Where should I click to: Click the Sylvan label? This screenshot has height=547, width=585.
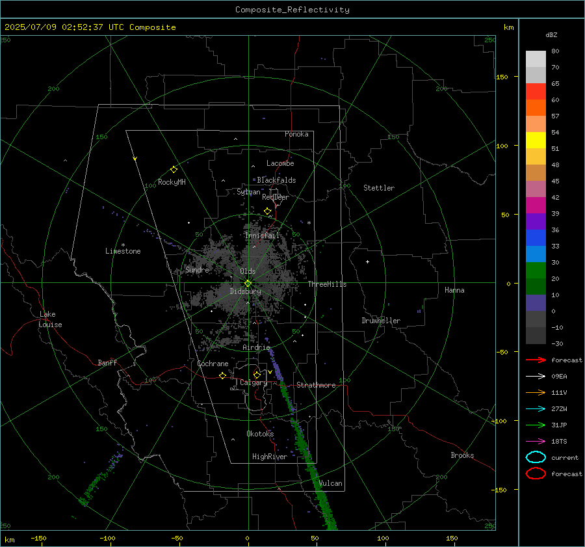(x=248, y=192)
